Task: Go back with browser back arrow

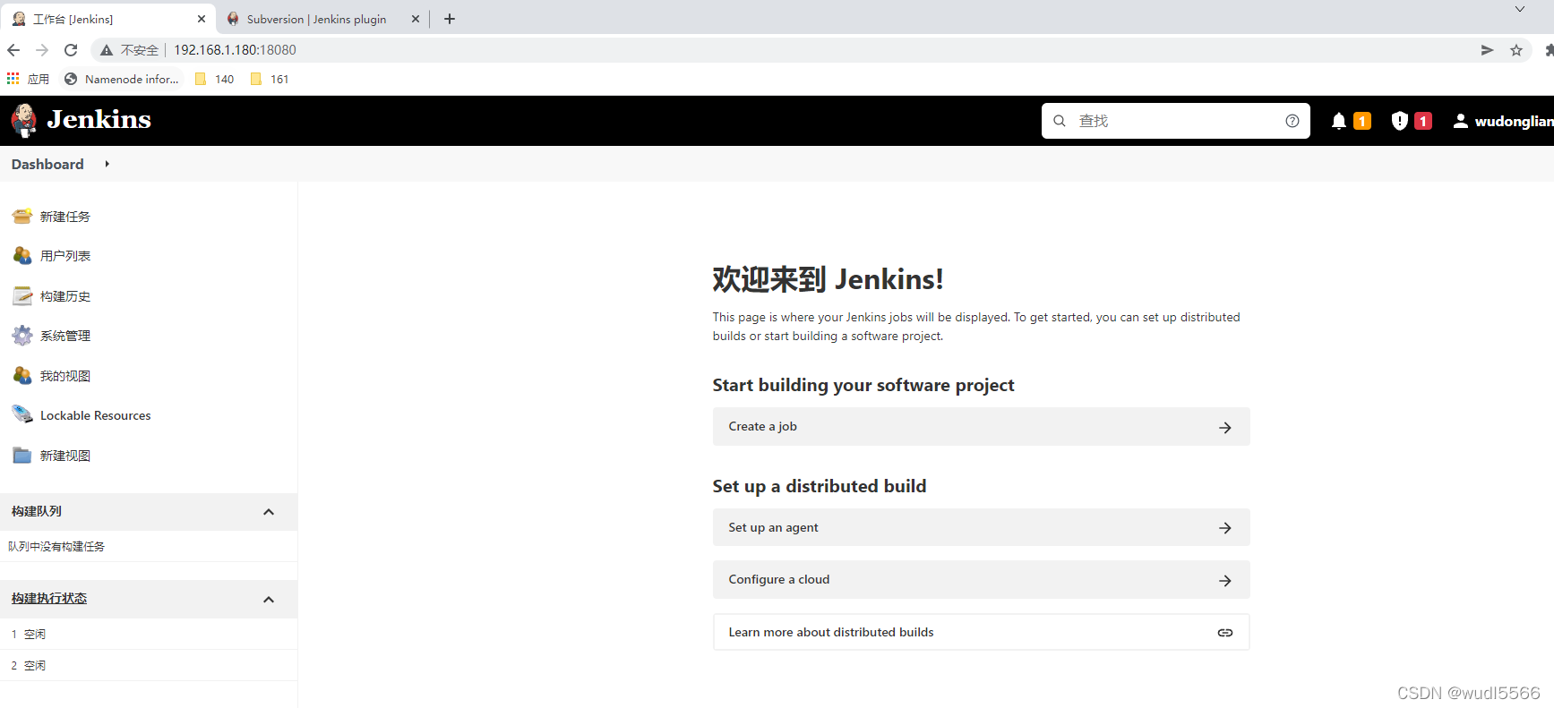Action: coord(13,50)
